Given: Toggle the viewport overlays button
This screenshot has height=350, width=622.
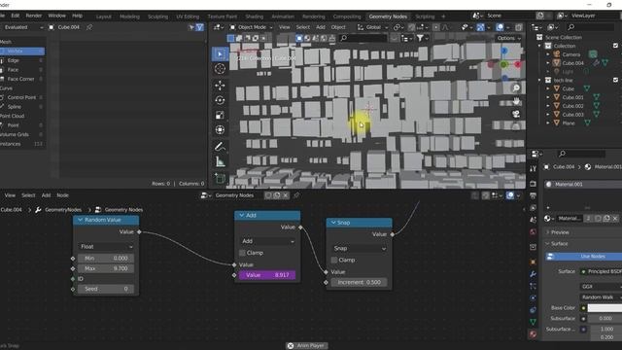Looking at the screenshot, I should coord(500,27).
